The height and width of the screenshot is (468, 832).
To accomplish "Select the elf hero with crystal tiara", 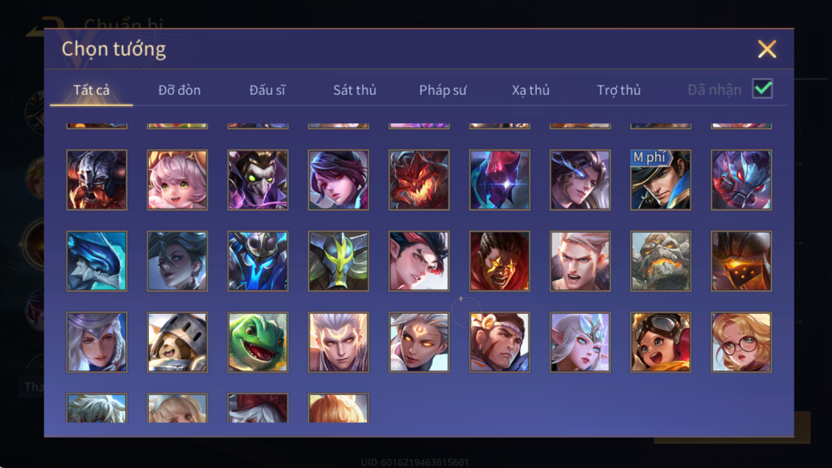I will tap(580, 342).
